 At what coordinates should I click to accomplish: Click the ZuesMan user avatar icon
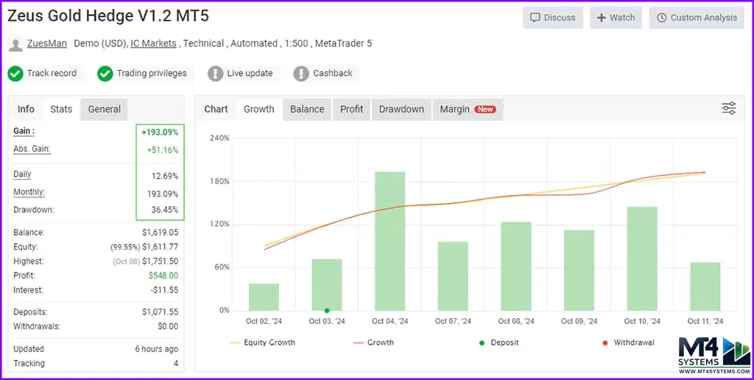(x=15, y=44)
